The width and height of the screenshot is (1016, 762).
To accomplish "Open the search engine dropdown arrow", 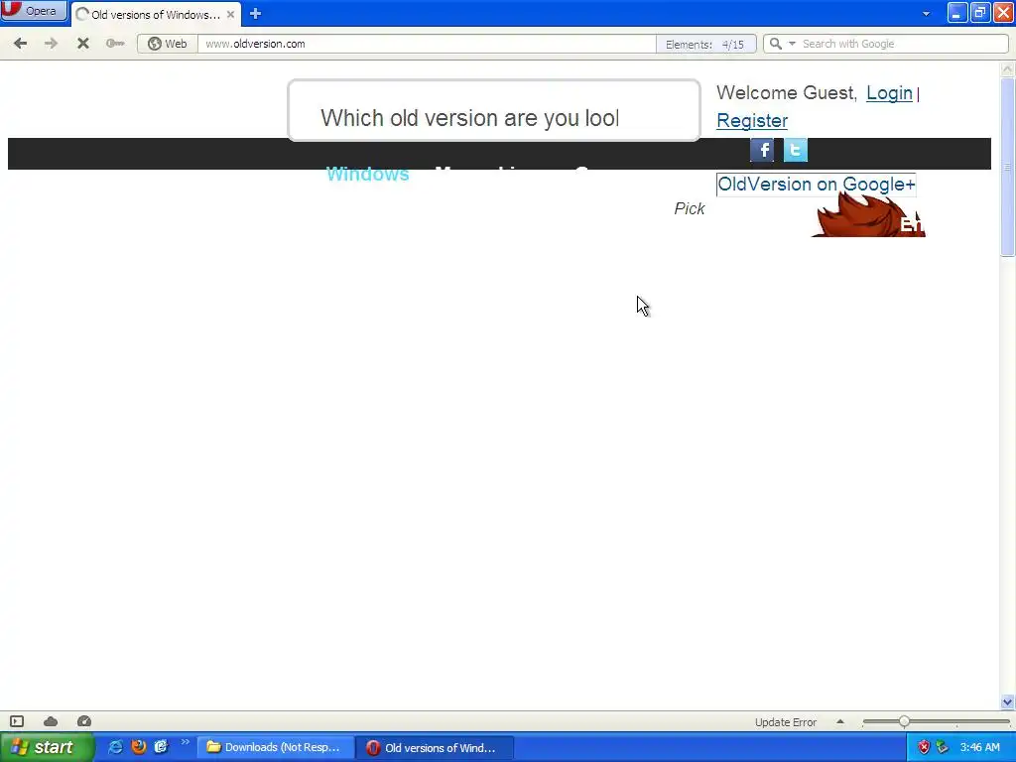I will click(x=792, y=44).
